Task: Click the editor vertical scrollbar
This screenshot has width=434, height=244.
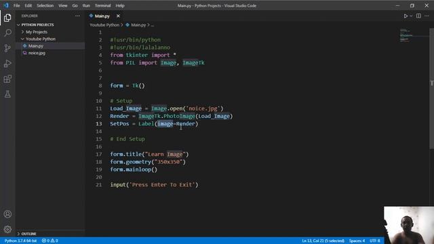Action: tap(431, 89)
